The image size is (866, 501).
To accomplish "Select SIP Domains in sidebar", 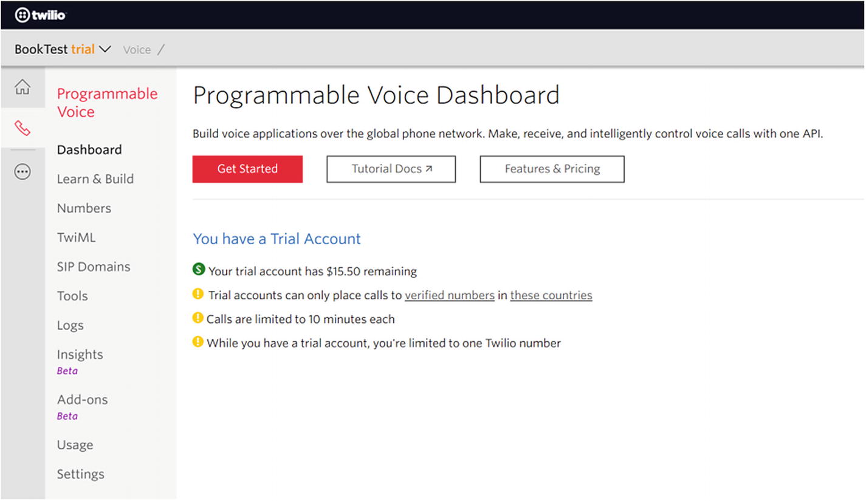I will click(94, 267).
